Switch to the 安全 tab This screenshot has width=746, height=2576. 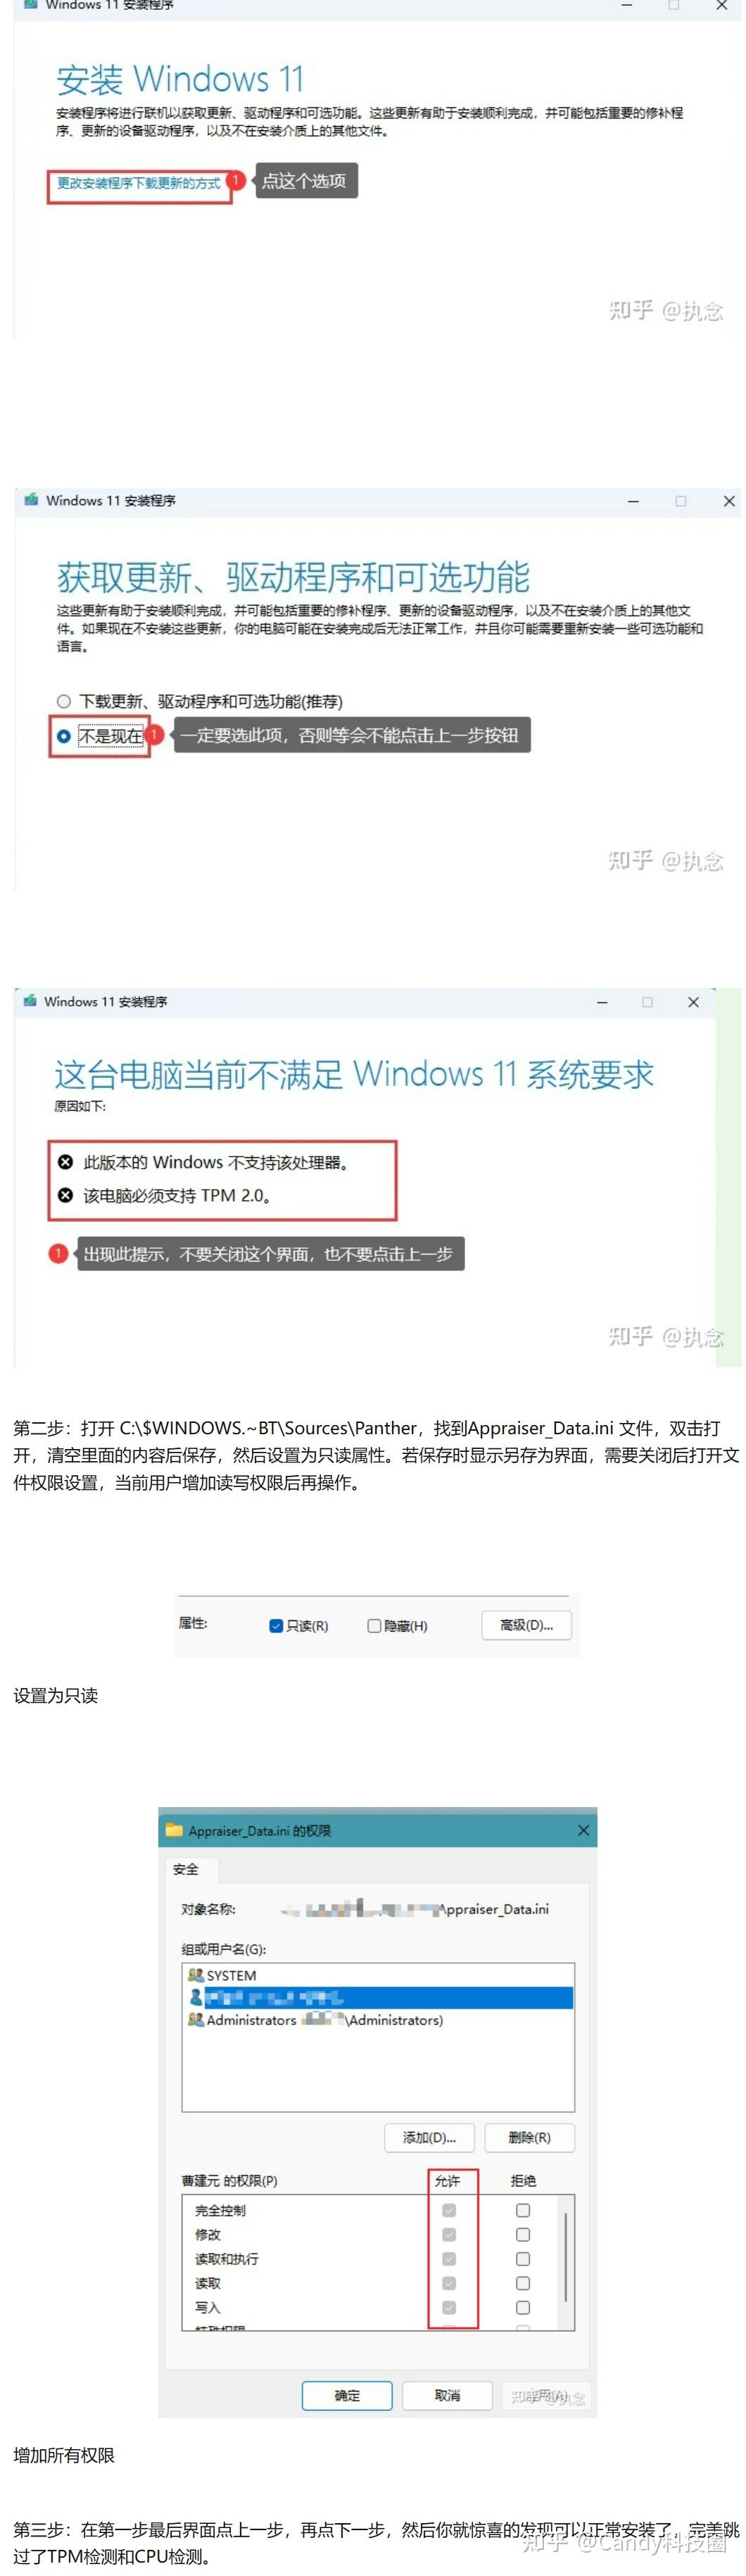pos(186,1868)
